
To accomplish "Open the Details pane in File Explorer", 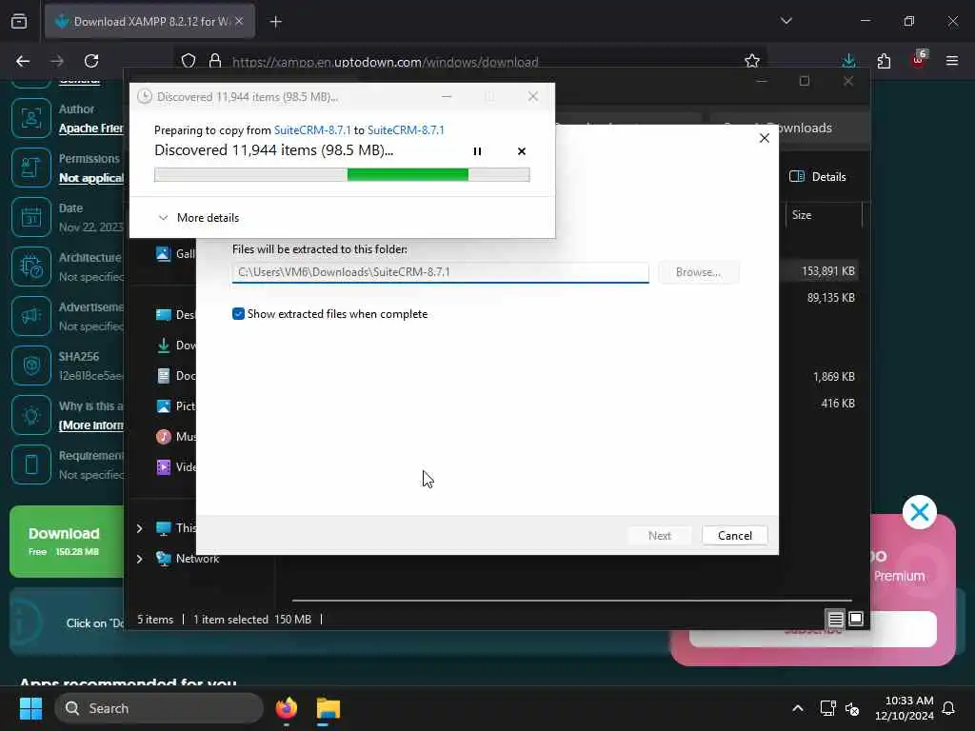I will (x=817, y=176).
